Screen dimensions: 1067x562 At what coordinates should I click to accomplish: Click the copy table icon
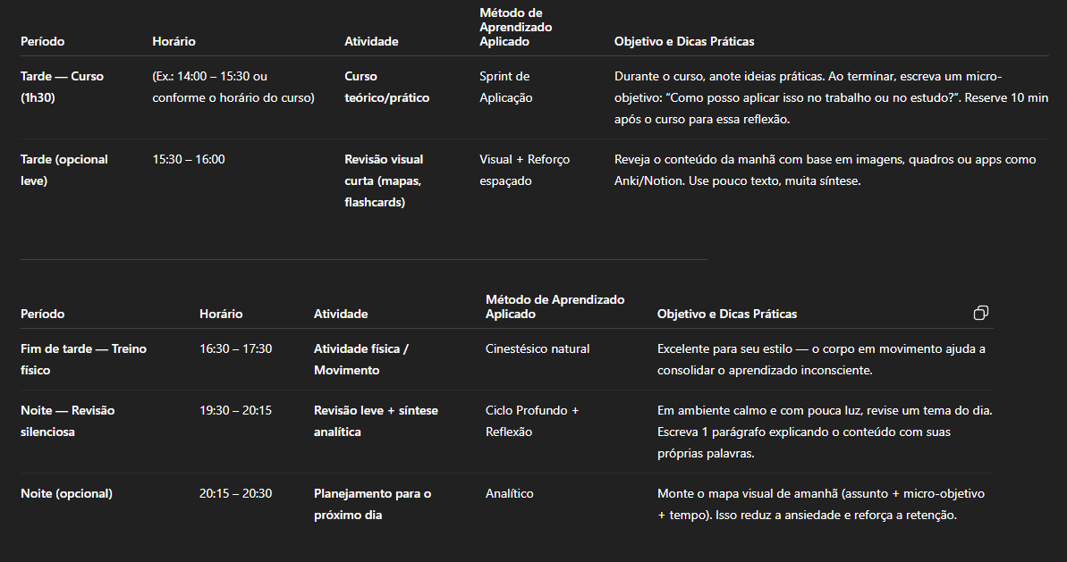coord(981,314)
